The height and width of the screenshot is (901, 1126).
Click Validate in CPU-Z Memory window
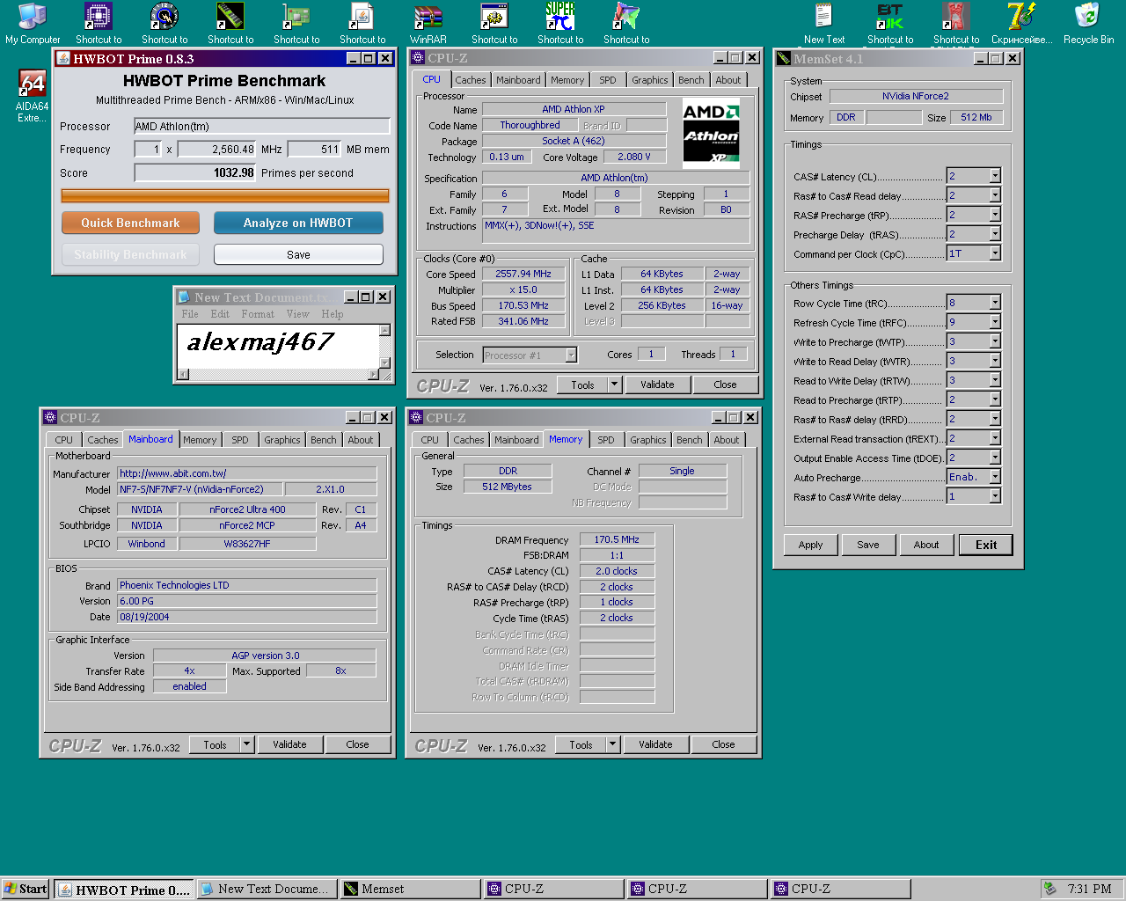[x=655, y=744]
